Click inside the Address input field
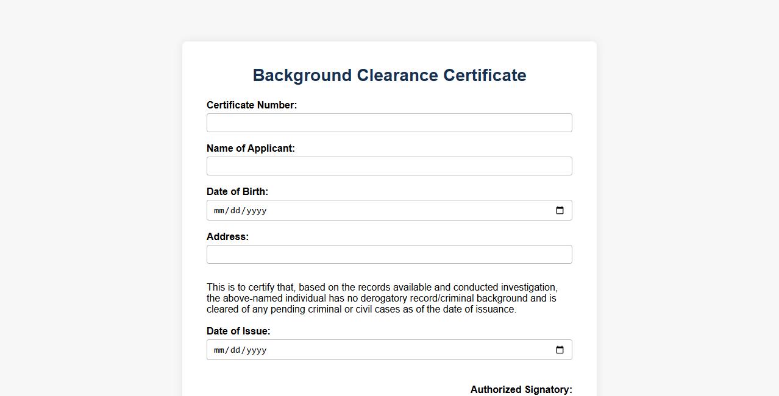779x396 pixels. (389, 255)
